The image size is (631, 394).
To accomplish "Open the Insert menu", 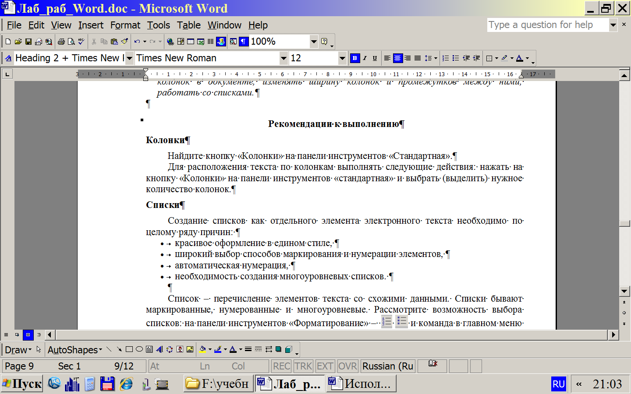I will (x=91, y=25).
